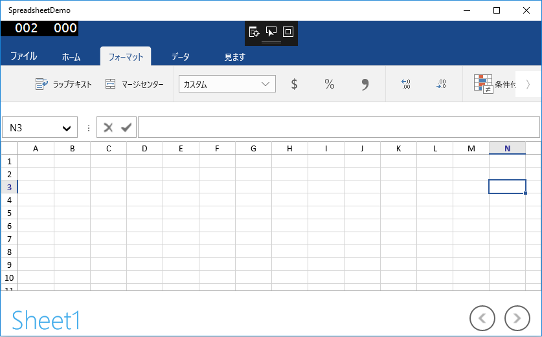Apply comma style format
Viewport: 542px width, 337px height.
[365, 84]
